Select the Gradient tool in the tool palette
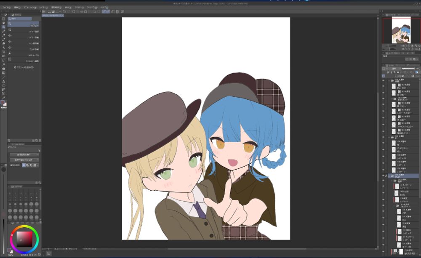Viewport: 421px width, 258px height. [3, 73]
